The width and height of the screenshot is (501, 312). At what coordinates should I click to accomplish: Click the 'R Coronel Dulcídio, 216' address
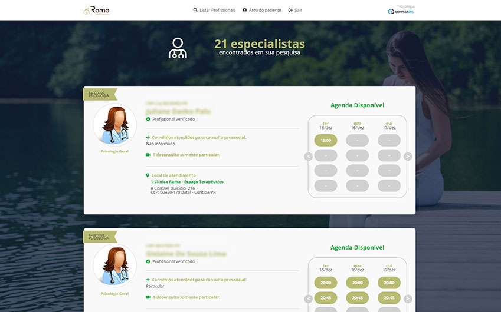click(173, 188)
